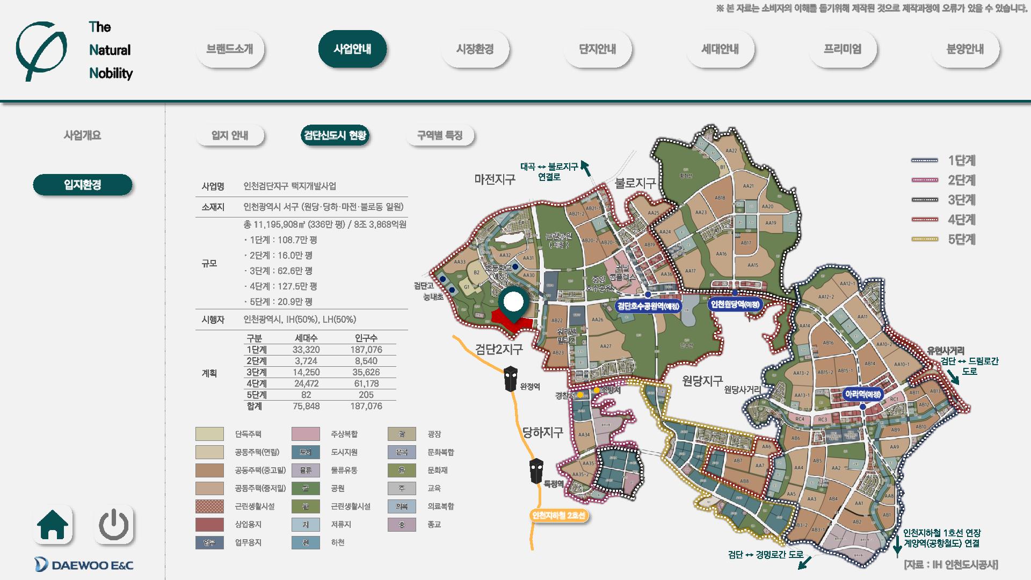This screenshot has width=1031, height=580.
Task: Click the 검단호수공원역 station label
Action: [649, 306]
